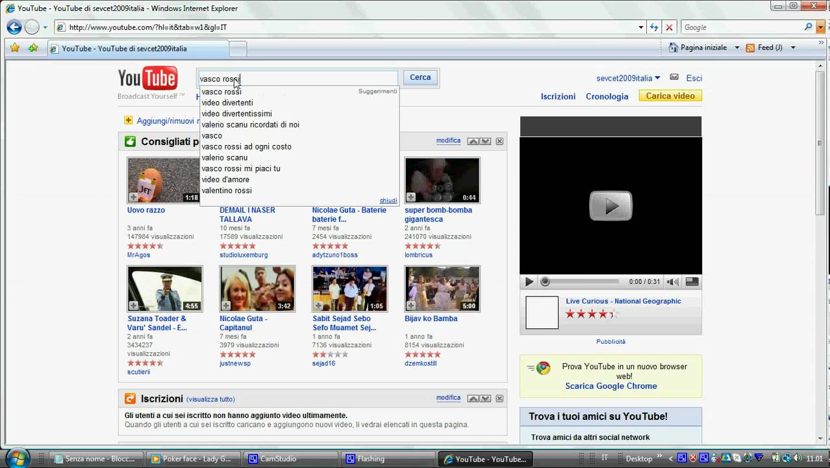Select suggestion valentino rossi
The width and height of the screenshot is (830, 468).
227,190
